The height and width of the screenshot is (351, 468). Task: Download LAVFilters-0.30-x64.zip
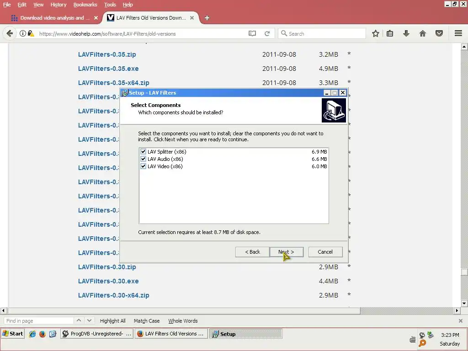tap(113, 295)
